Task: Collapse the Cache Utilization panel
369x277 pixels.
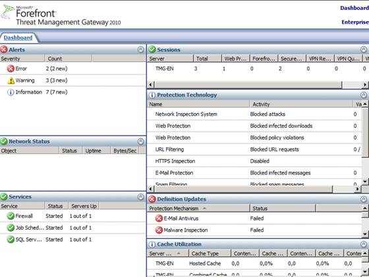Action: click(x=364, y=244)
